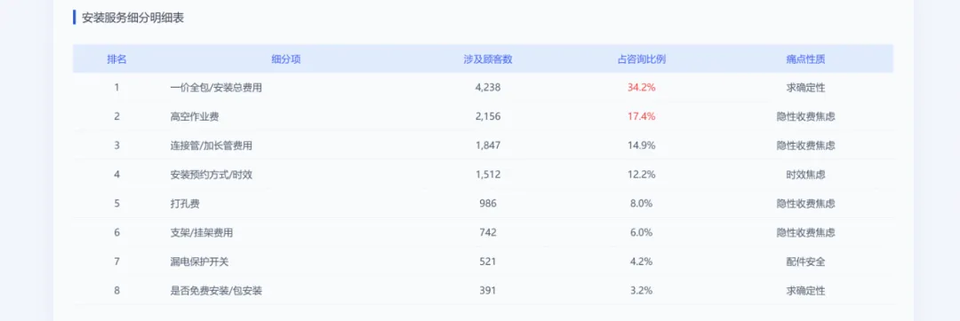Select the 漏电保护开关 row item
The width and height of the screenshot is (960, 321).
click(x=200, y=262)
